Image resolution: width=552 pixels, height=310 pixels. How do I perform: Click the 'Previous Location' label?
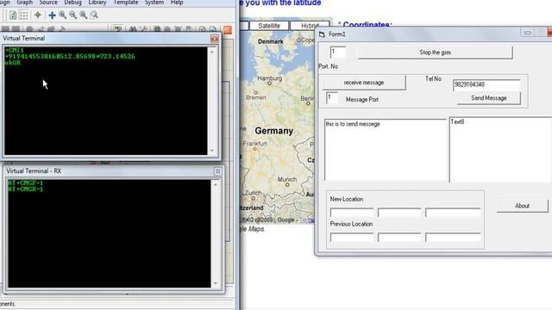(351, 224)
